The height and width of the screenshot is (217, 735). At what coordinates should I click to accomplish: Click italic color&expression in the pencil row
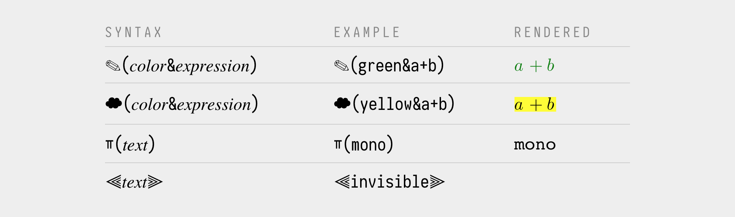[x=189, y=66]
